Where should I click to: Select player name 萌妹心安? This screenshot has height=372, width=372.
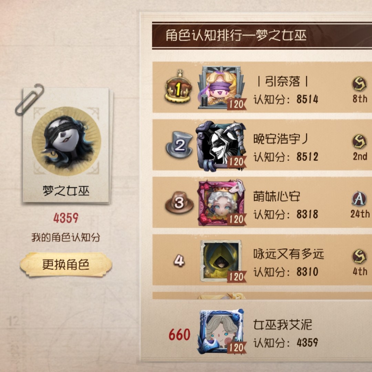pos(277,196)
